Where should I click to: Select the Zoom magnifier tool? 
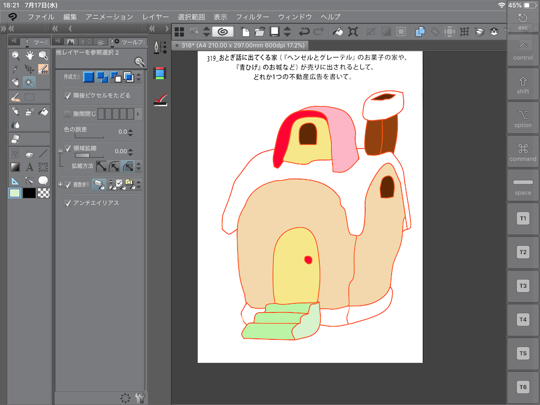pos(15,55)
